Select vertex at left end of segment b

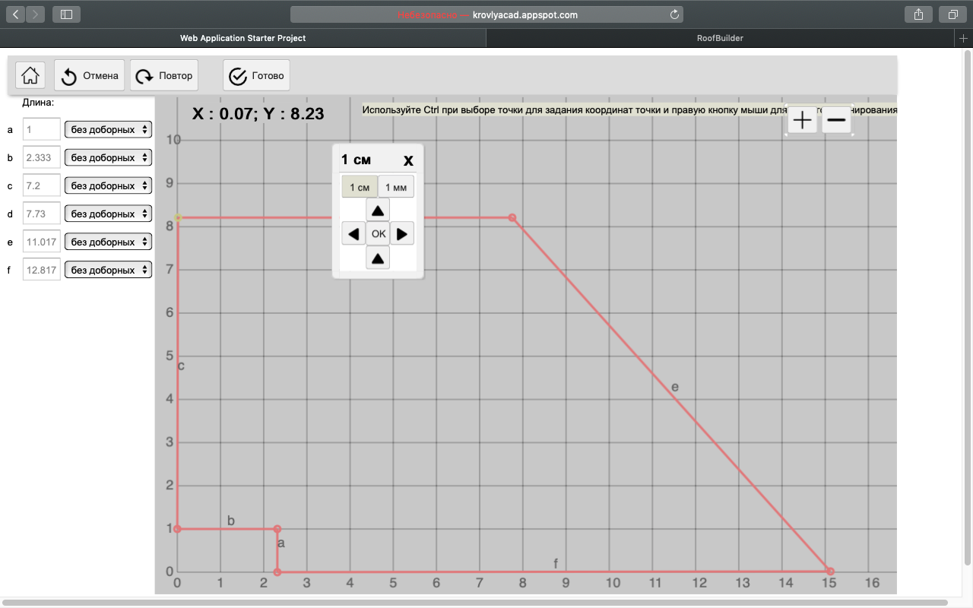pyautogui.click(x=178, y=529)
